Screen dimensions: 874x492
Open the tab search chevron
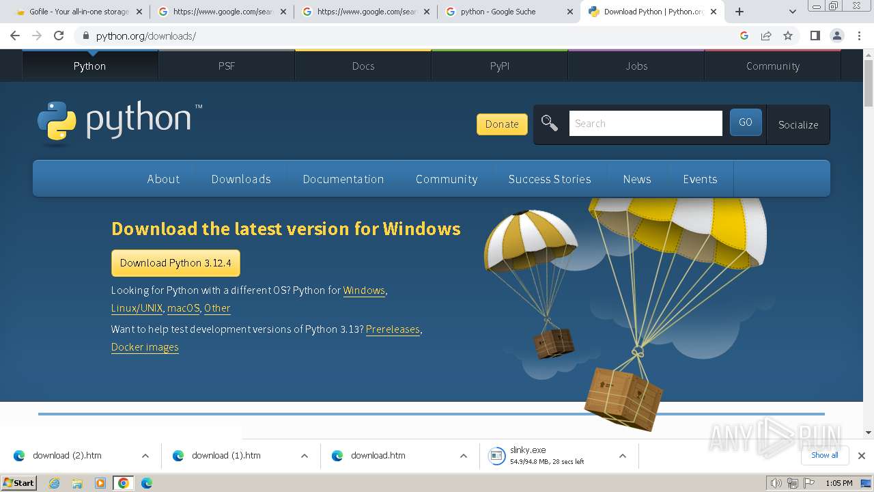coord(793,12)
